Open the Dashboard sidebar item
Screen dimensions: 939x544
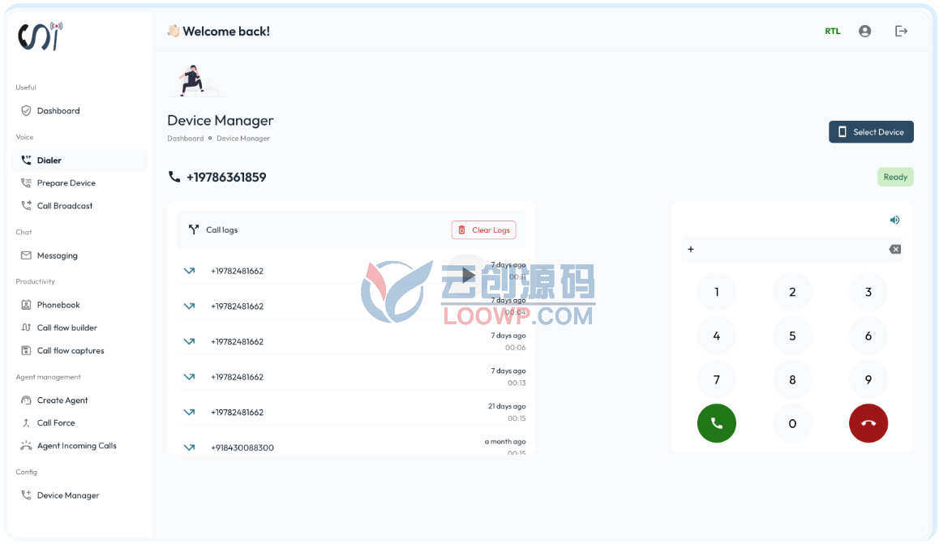[79, 111]
